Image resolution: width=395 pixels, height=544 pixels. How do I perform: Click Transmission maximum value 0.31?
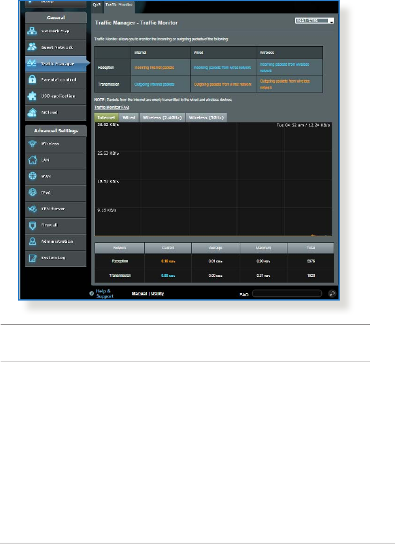click(x=263, y=276)
